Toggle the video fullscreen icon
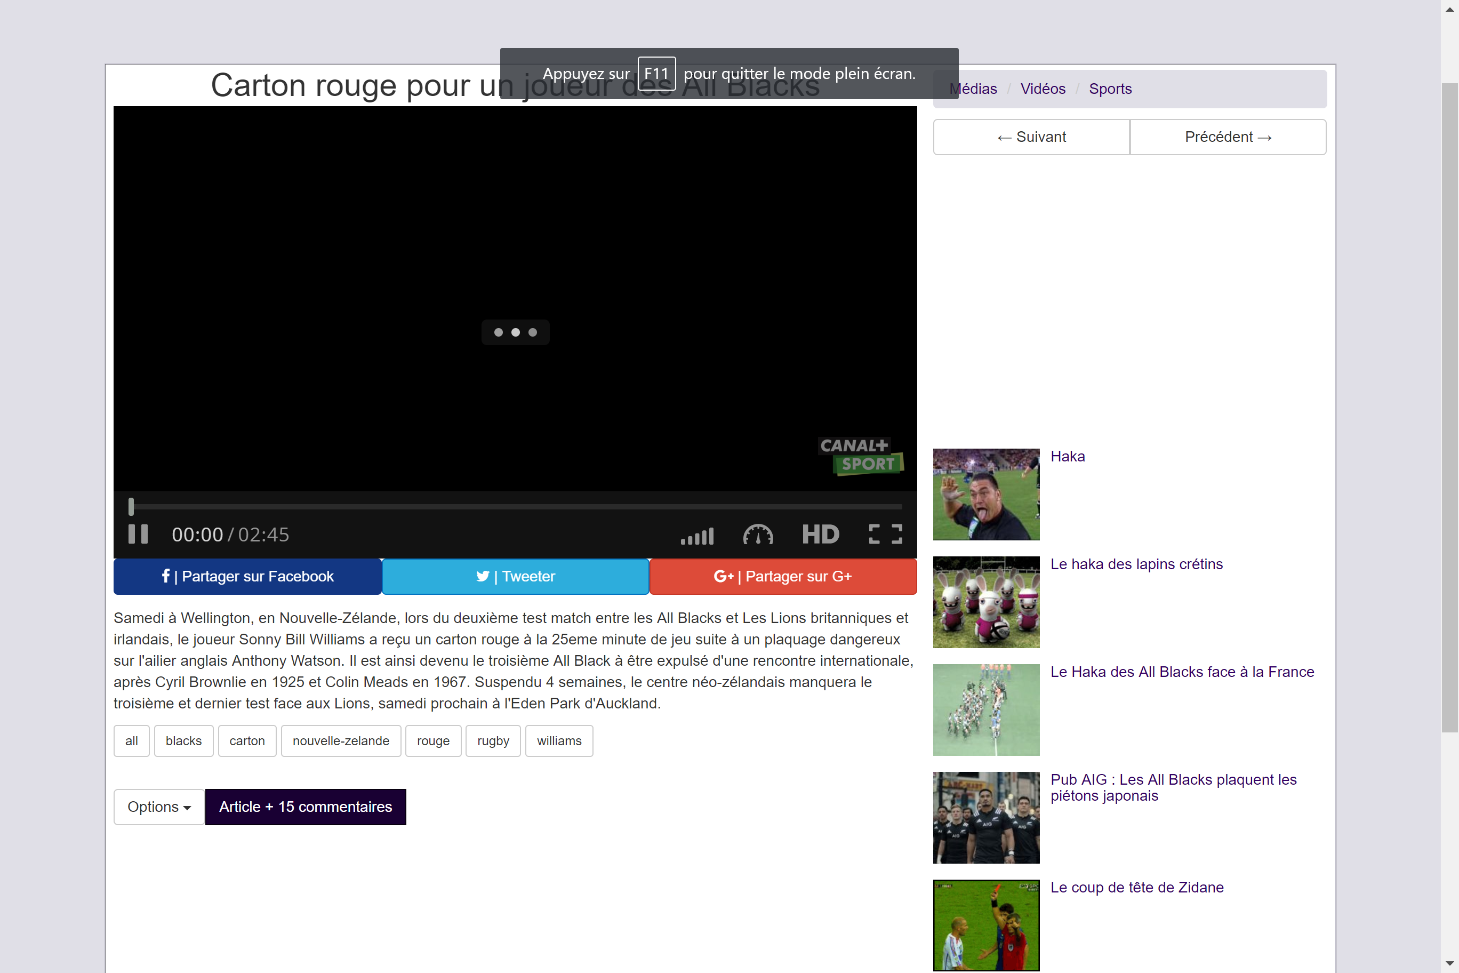 point(885,535)
